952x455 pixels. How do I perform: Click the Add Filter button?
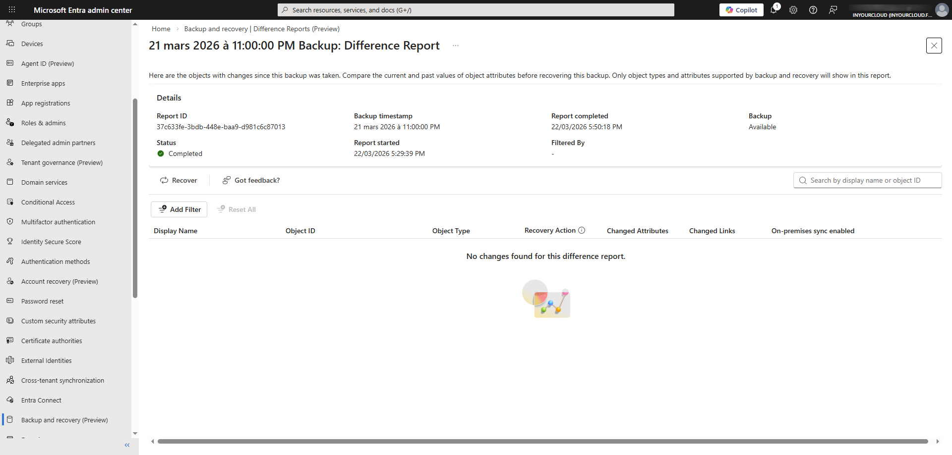[x=179, y=209]
